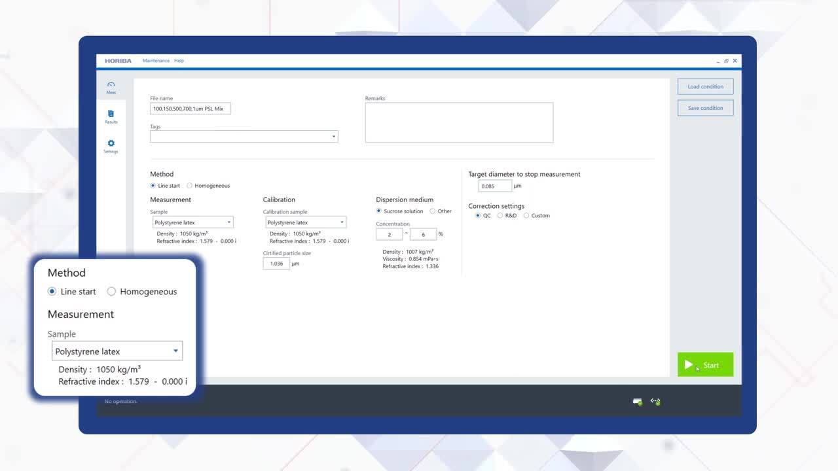Image resolution: width=838 pixels, height=471 pixels.
Task: Click the HORIBA logo
Action: (x=118, y=61)
